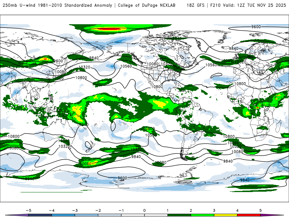The width and height of the screenshot is (289, 217).
Task: Click the dark navy -5 to -4 colorbar segment
Action: coord(40,215)
